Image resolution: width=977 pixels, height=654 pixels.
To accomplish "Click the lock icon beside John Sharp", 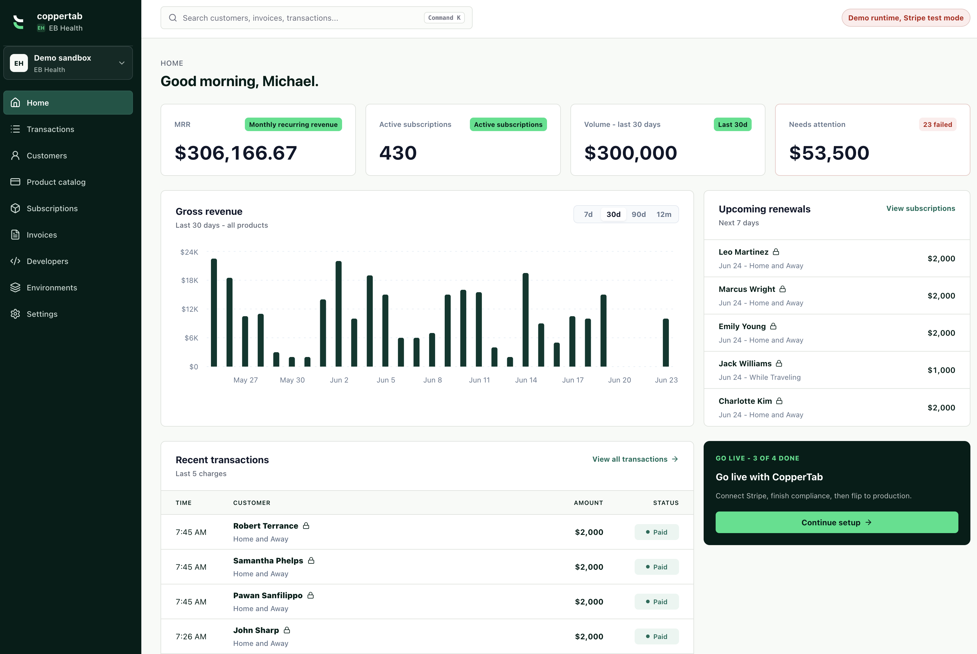I will coord(287,630).
